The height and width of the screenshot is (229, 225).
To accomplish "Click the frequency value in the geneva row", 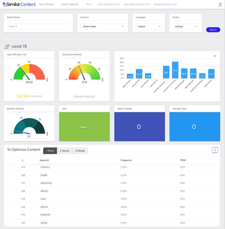I will (x=124, y=207).
